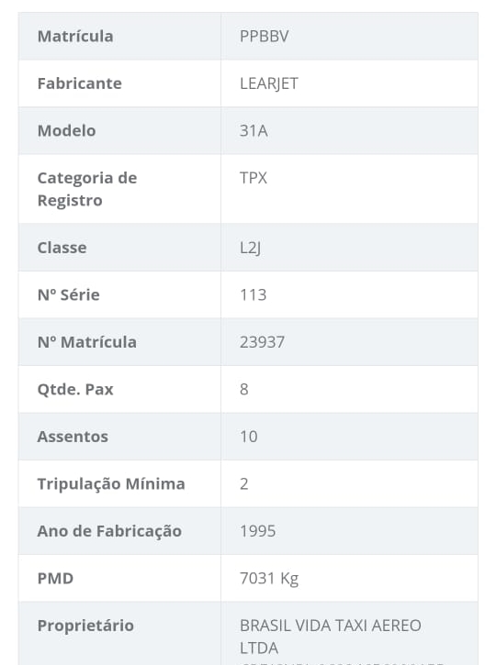Click the Qtde. Pax value 8
This screenshot has height=665, width=496.
click(x=244, y=389)
